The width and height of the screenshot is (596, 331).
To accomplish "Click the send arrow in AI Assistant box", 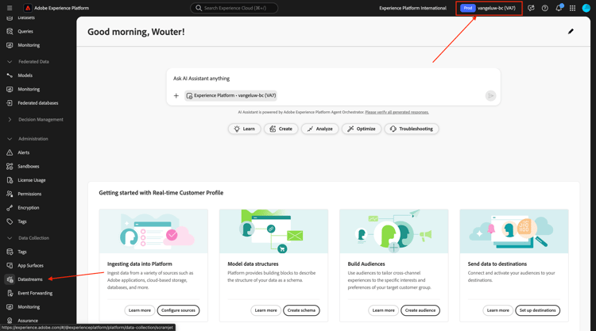I will 491,96.
